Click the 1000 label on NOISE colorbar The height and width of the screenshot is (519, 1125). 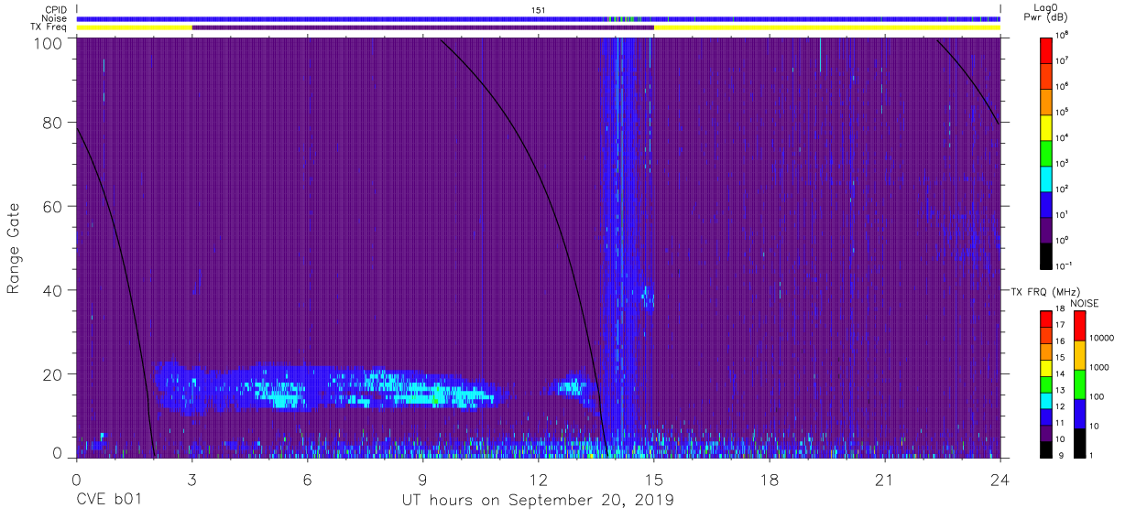pos(1101,367)
